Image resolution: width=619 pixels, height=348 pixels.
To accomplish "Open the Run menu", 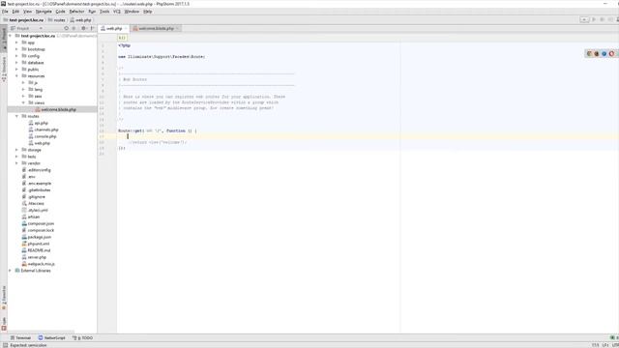I will [x=92, y=12].
